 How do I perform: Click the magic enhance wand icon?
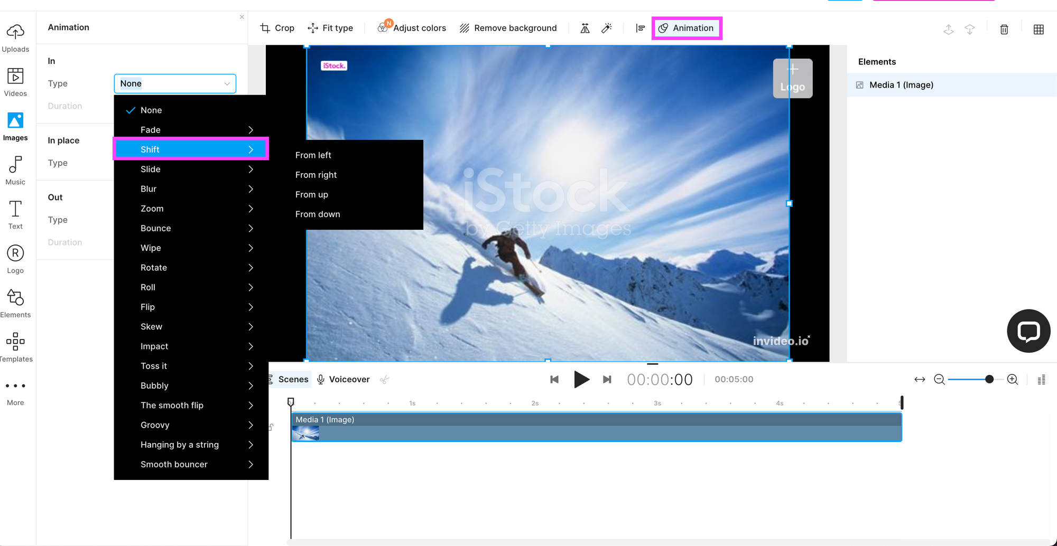click(607, 29)
